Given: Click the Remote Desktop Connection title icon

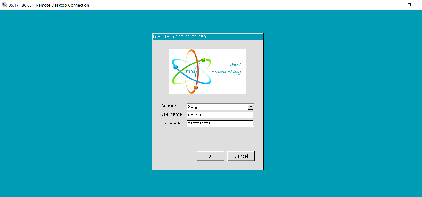Looking at the screenshot, I should point(5,5).
